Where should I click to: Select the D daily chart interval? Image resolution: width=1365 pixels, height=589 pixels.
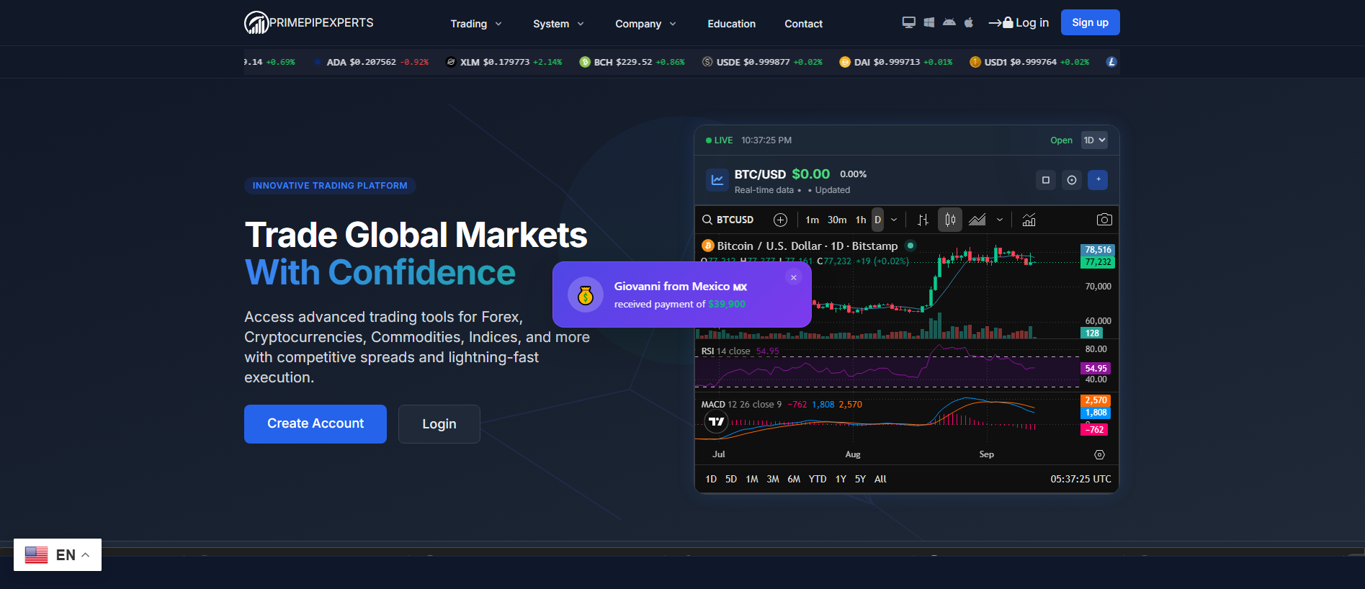[x=877, y=220]
